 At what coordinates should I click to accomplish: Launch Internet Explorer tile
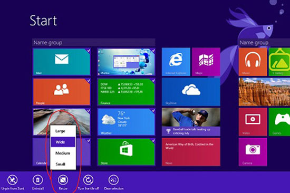[x=176, y=62]
